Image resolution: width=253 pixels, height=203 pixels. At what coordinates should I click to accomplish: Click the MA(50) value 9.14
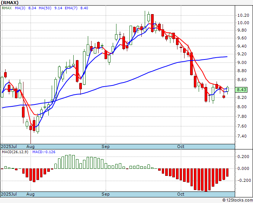coord(58,8)
